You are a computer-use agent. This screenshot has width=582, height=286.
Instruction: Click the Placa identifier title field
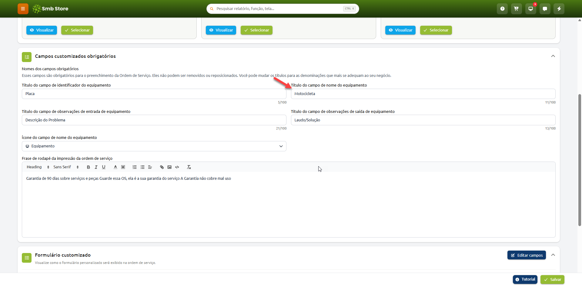[x=154, y=94]
